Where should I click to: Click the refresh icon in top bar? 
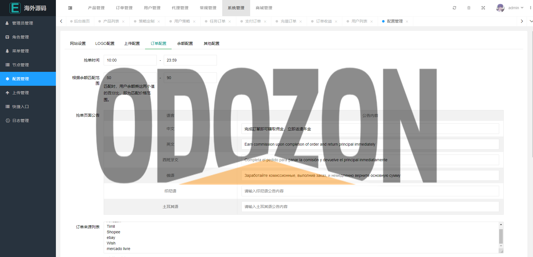click(x=454, y=8)
